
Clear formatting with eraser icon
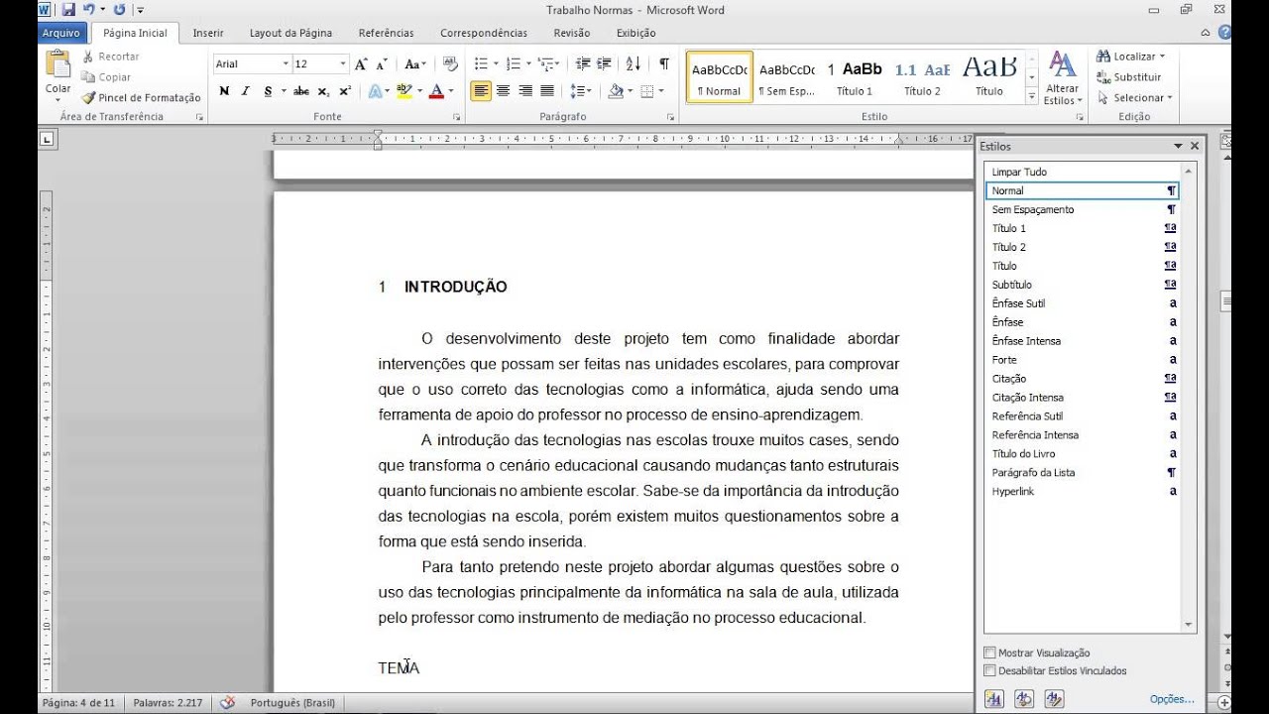pos(450,64)
